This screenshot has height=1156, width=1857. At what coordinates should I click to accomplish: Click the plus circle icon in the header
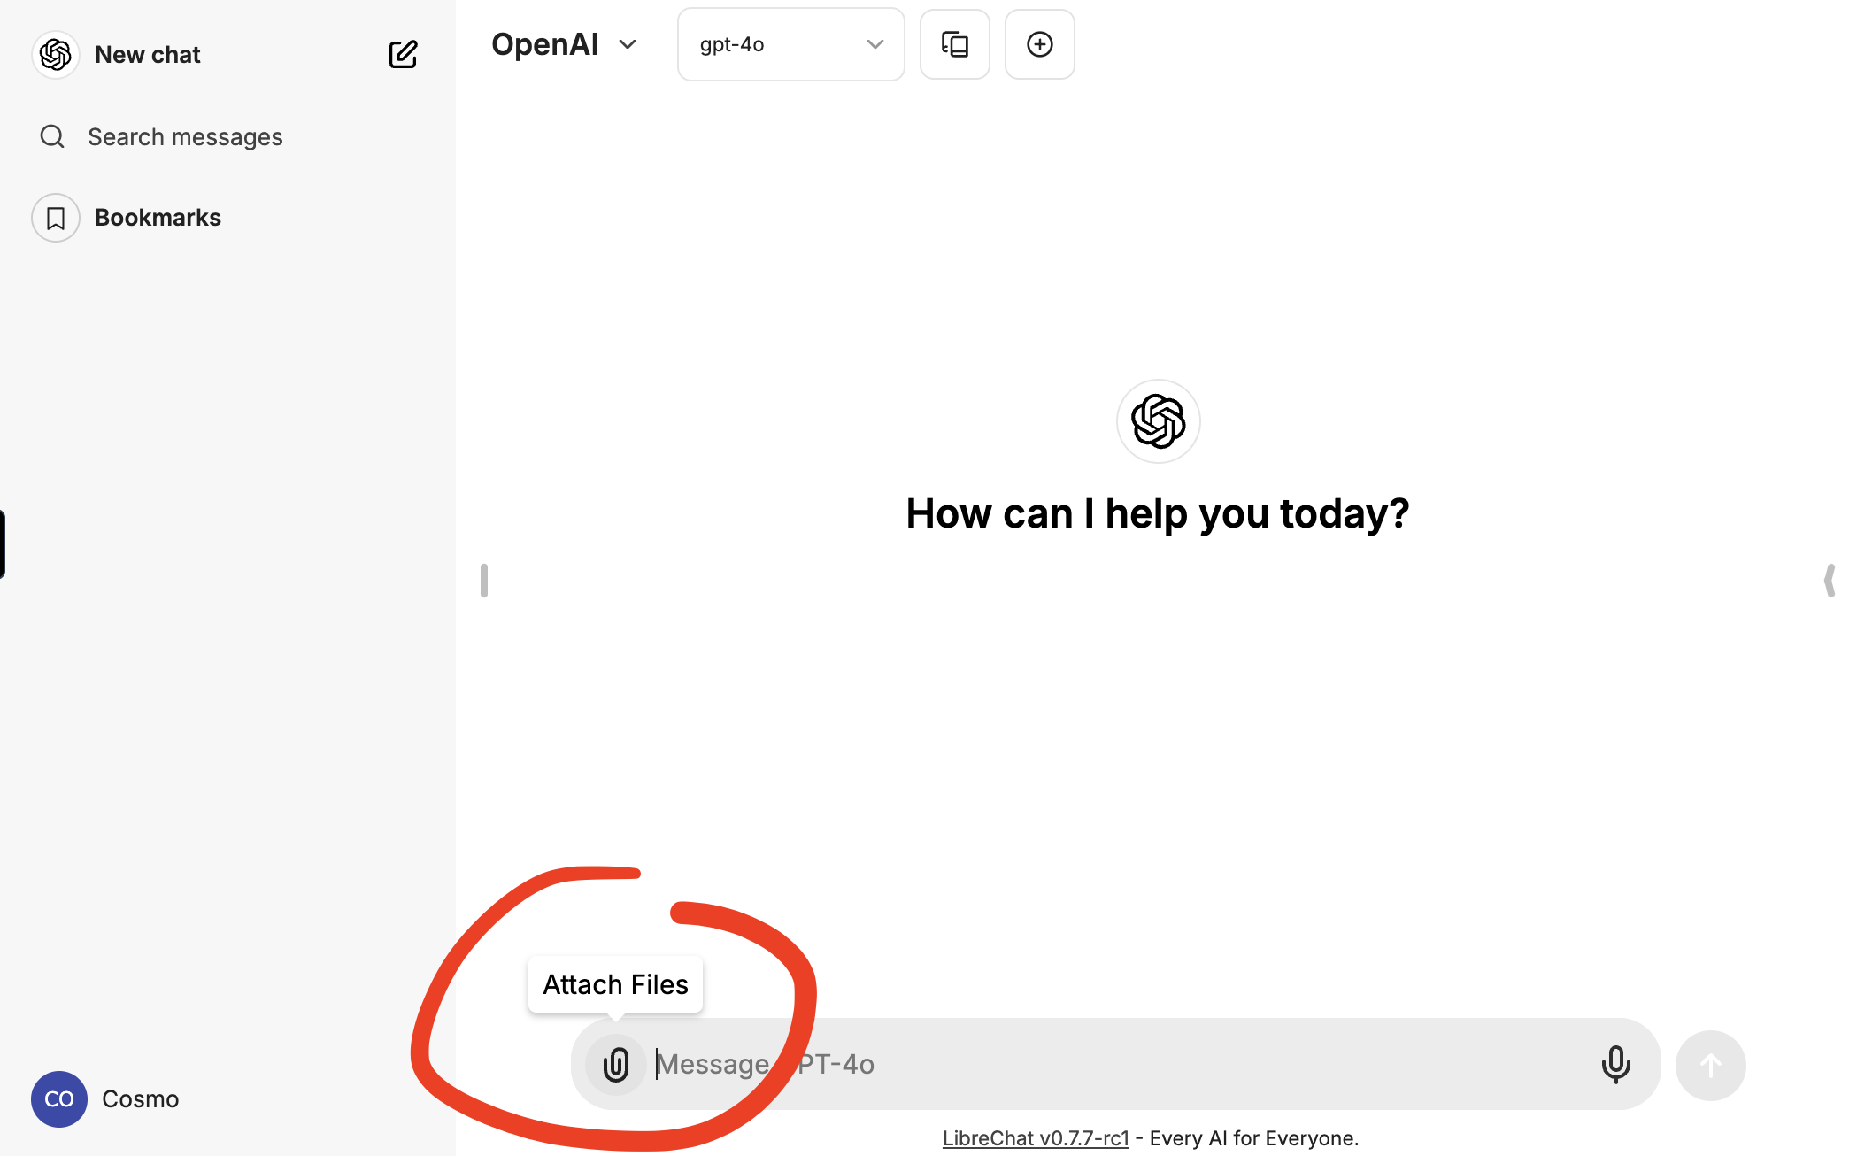1039,44
